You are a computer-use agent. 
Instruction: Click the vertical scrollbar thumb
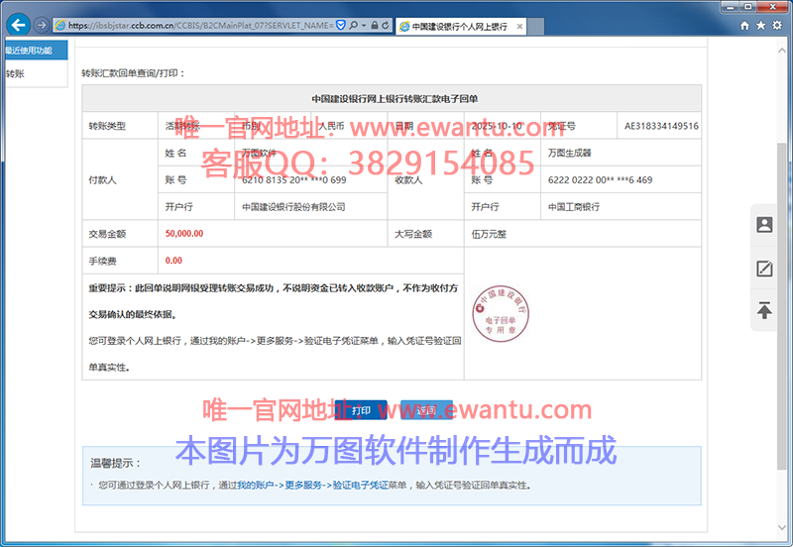click(x=782, y=307)
